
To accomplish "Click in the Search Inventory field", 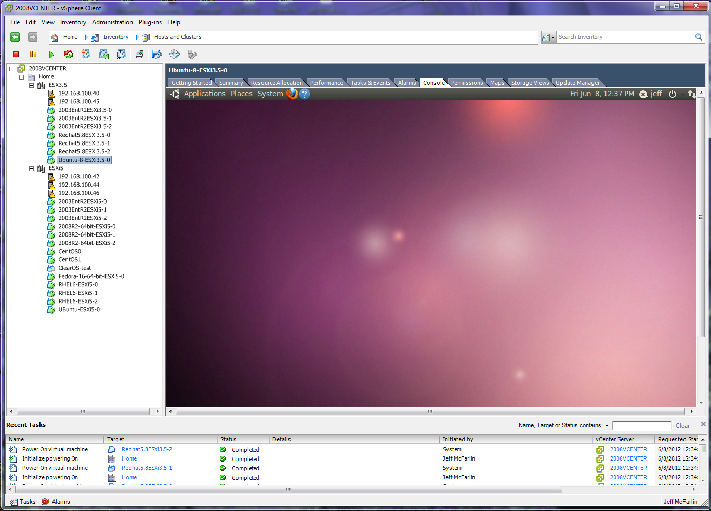I will 624,37.
